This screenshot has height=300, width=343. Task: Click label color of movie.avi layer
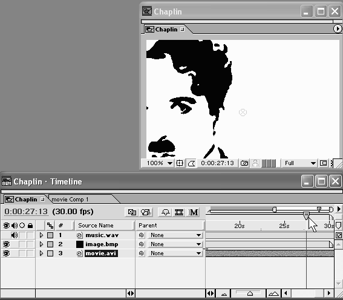[x=50, y=253]
